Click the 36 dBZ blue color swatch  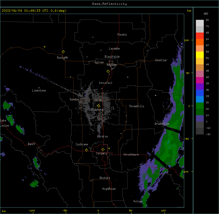[x=200, y=93]
